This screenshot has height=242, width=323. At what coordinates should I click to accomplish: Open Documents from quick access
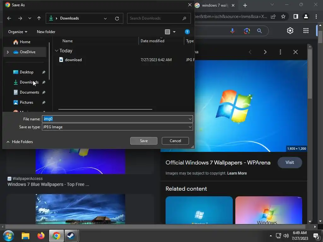pyautogui.click(x=26, y=92)
